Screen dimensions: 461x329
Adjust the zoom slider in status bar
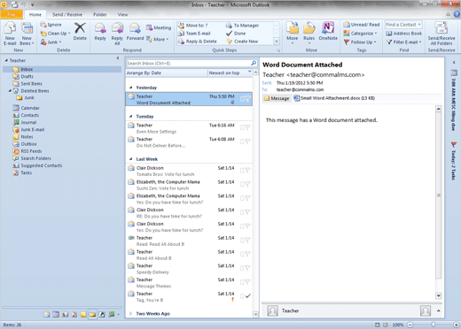point(433,325)
